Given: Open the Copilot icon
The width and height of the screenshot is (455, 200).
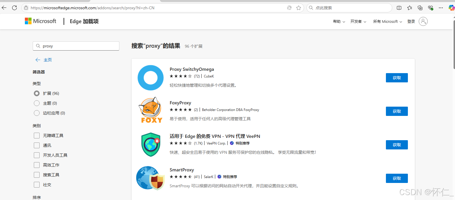Looking at the screenshot, I should coord(452,8).
